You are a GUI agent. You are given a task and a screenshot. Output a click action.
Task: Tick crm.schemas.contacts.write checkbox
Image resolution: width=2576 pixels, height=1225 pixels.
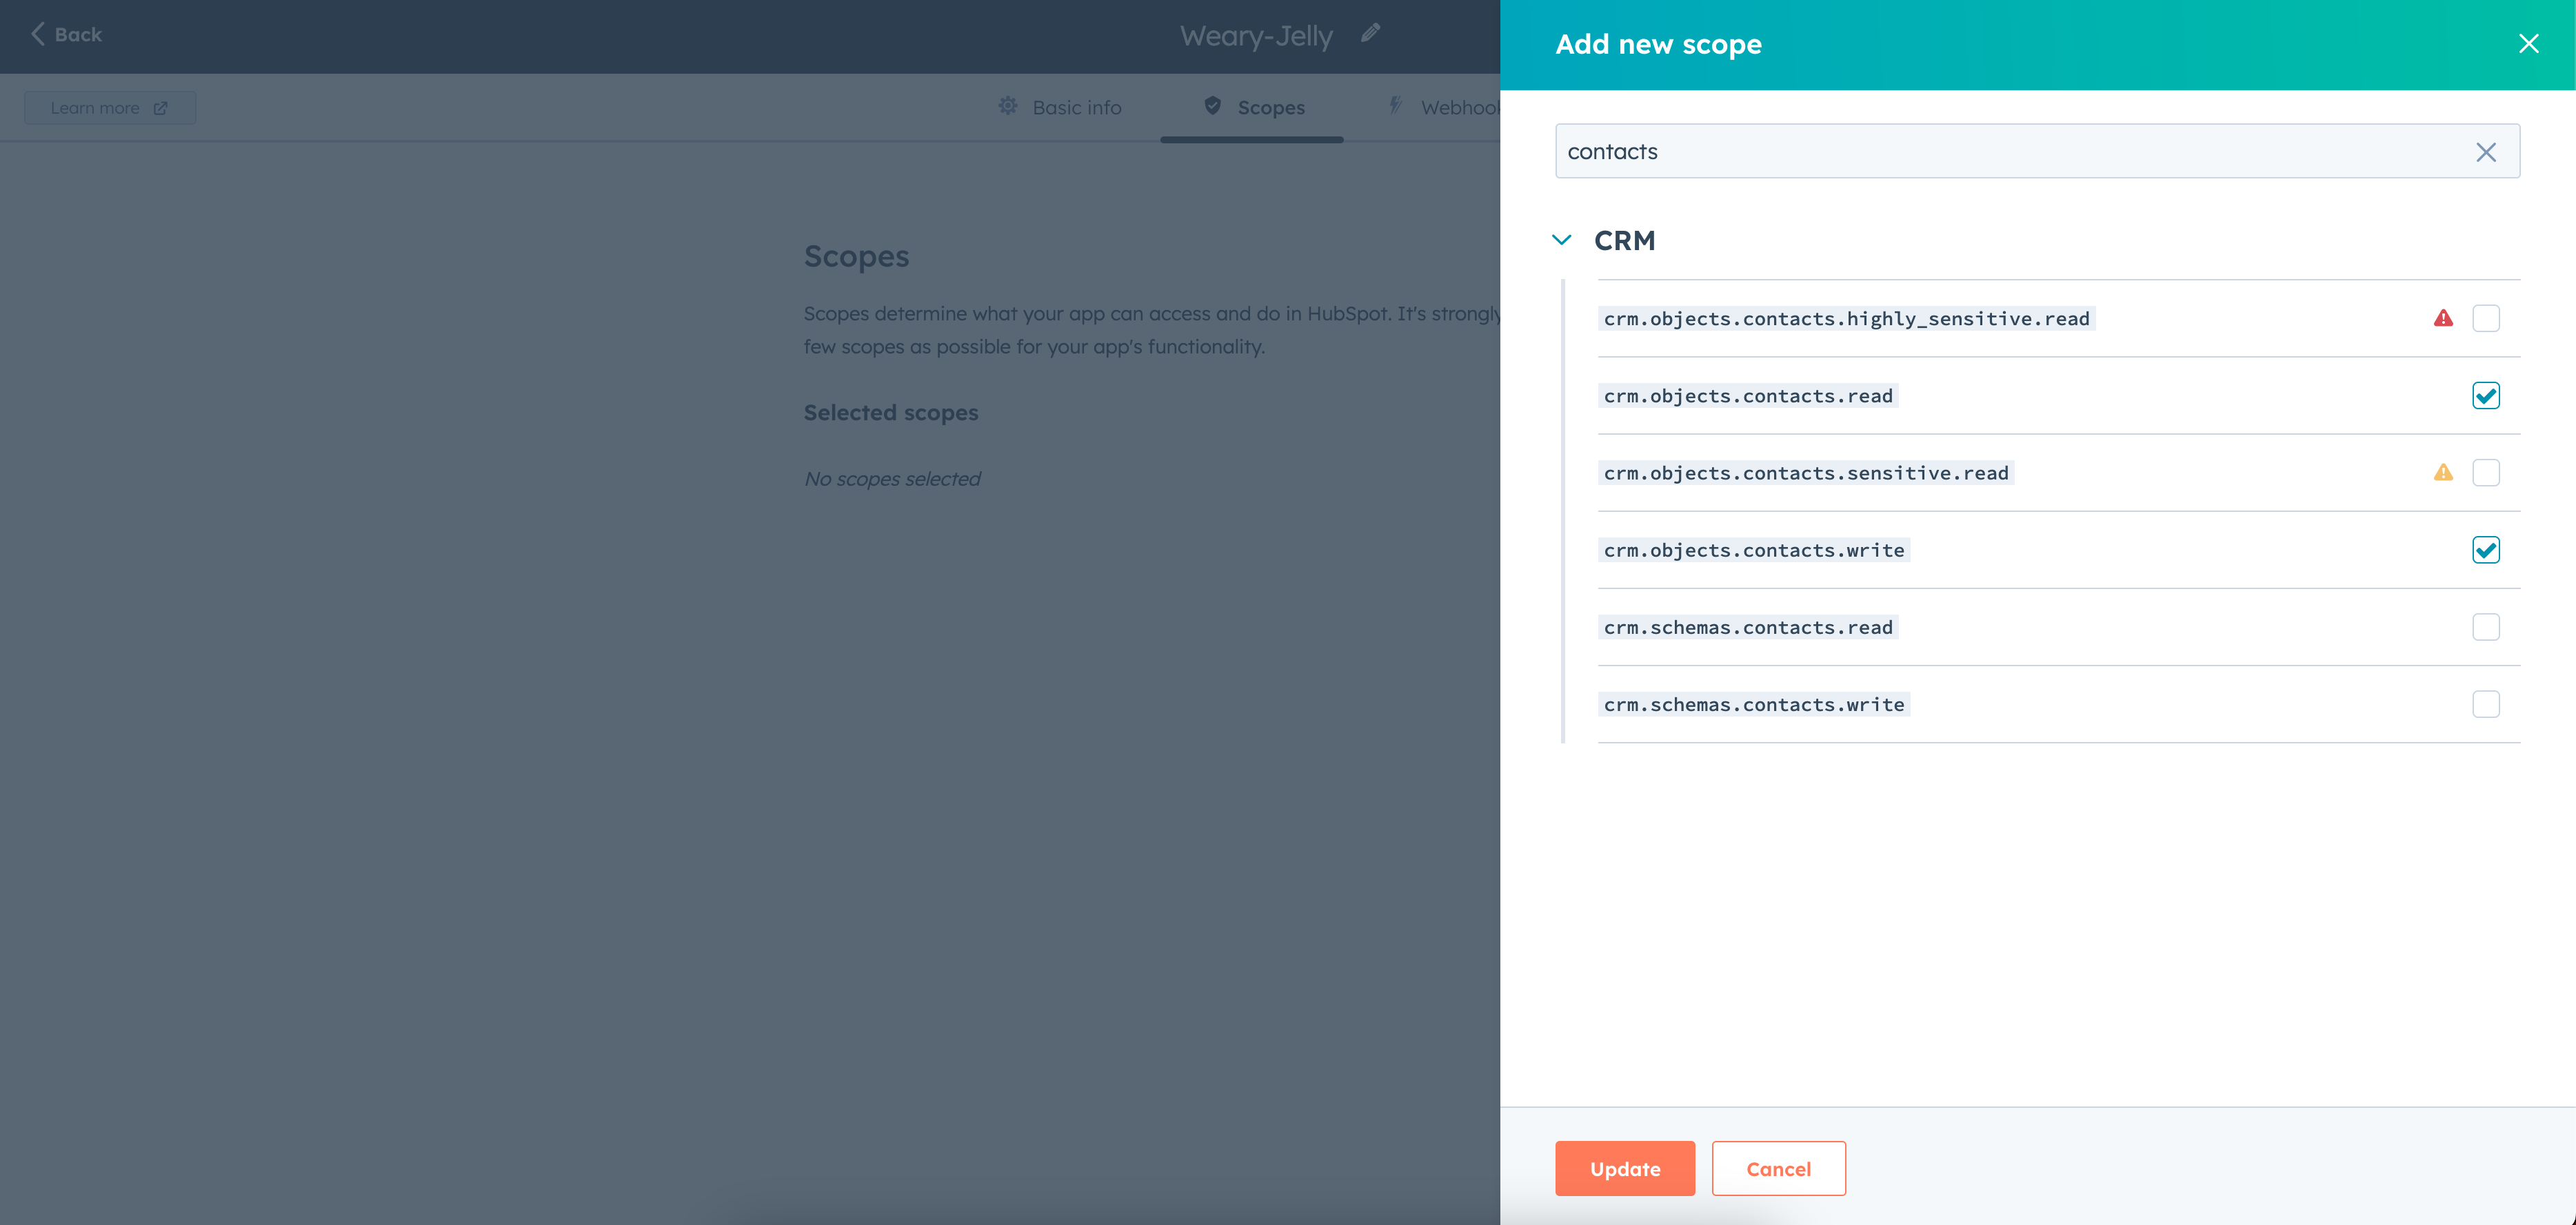[x=2486, y=704]
